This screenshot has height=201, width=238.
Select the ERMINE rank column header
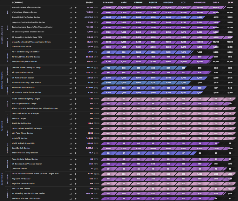(138, 3)
